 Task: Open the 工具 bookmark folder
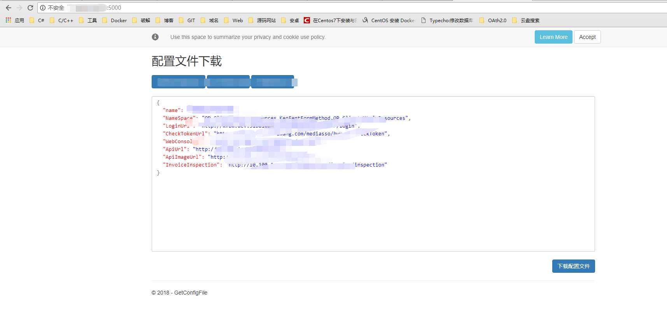(88, 20)
